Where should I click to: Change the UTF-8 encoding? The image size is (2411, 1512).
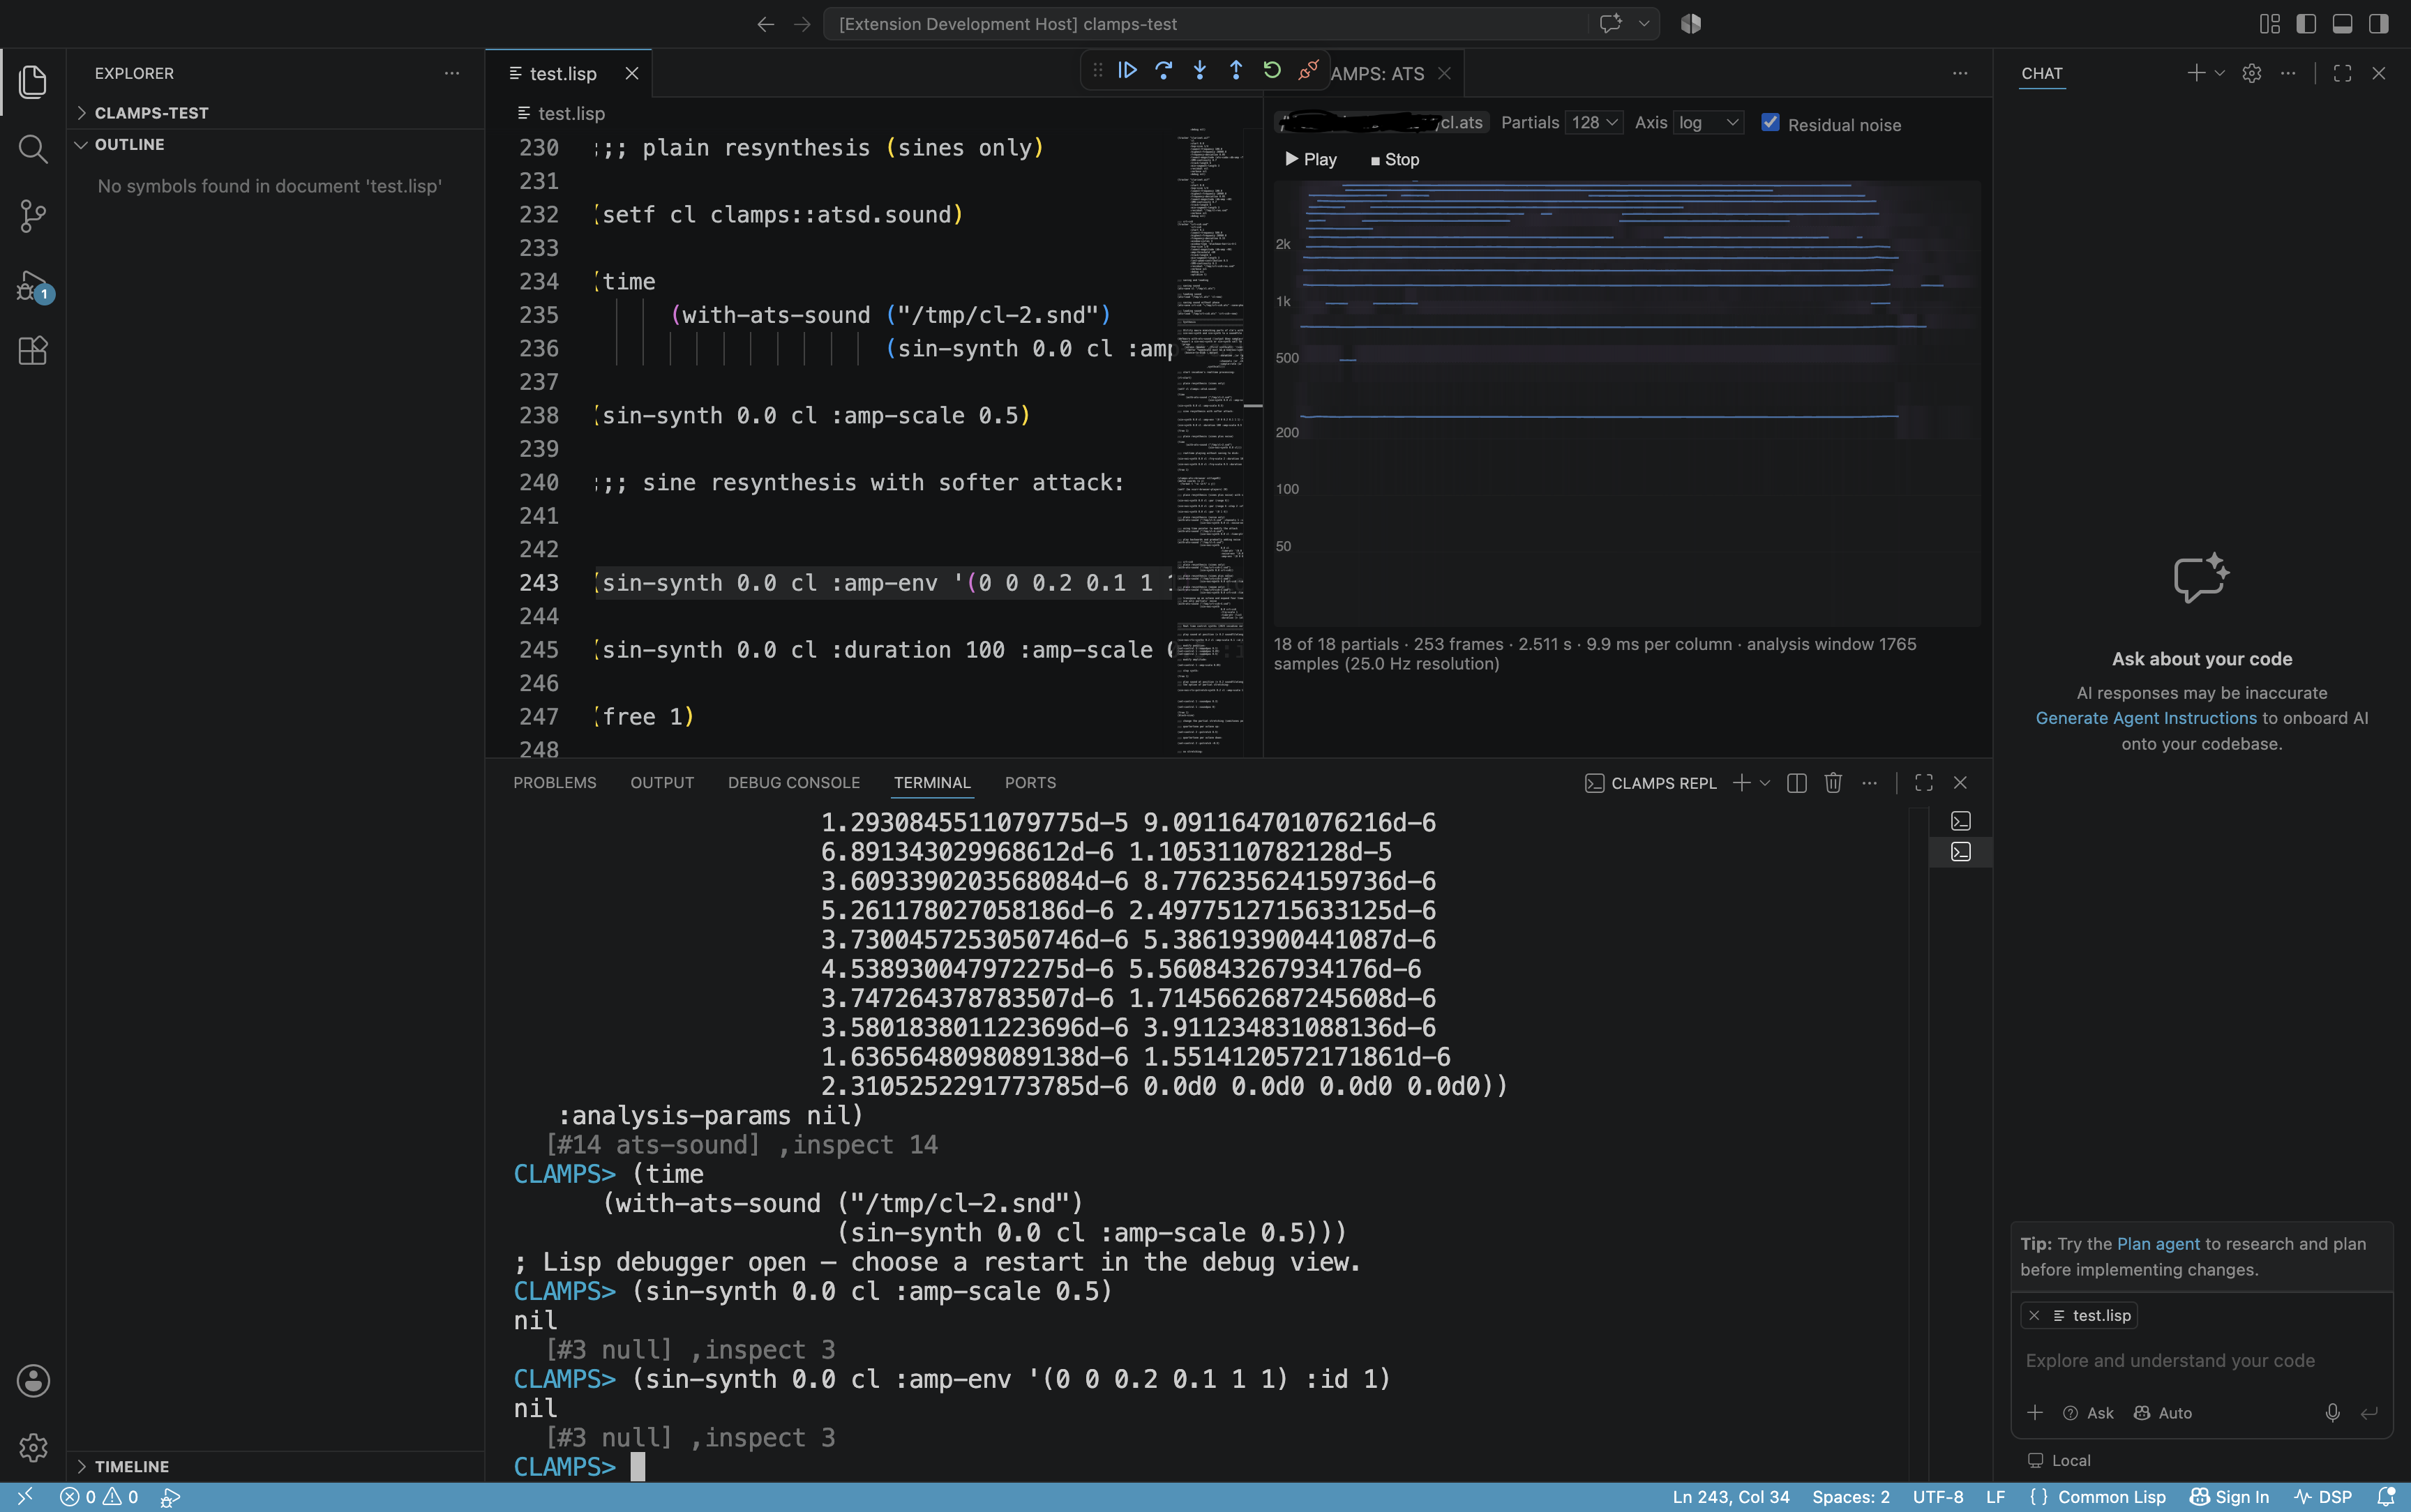pos(1938,1497)
